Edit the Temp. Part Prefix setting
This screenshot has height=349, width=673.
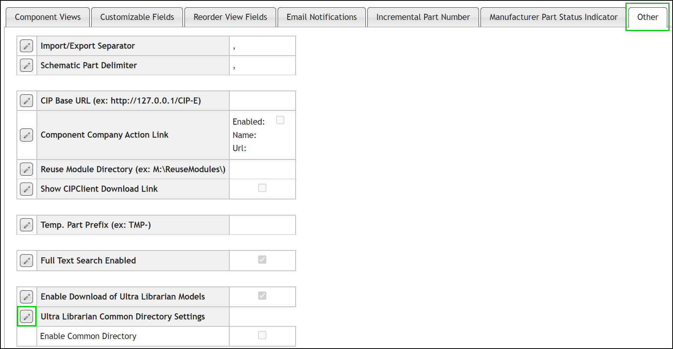coord(26,225)
